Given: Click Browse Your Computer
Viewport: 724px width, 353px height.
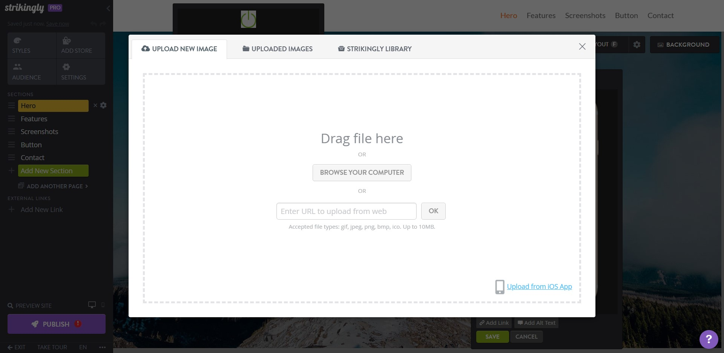Looking at the screenshot, I should tap(362, 173).
